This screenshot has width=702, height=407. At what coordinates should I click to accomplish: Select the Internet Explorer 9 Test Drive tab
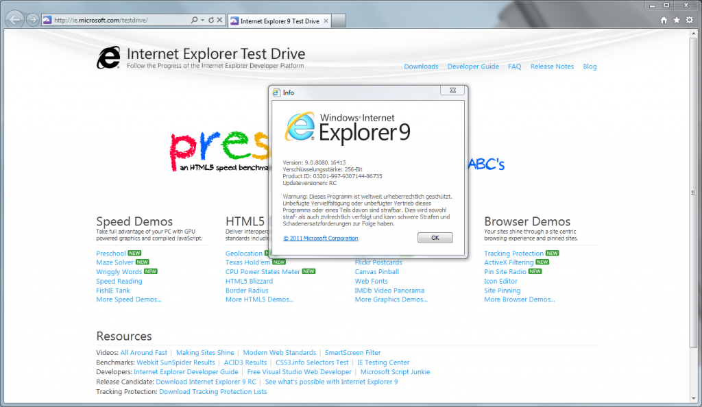click(x=280, y=21)
